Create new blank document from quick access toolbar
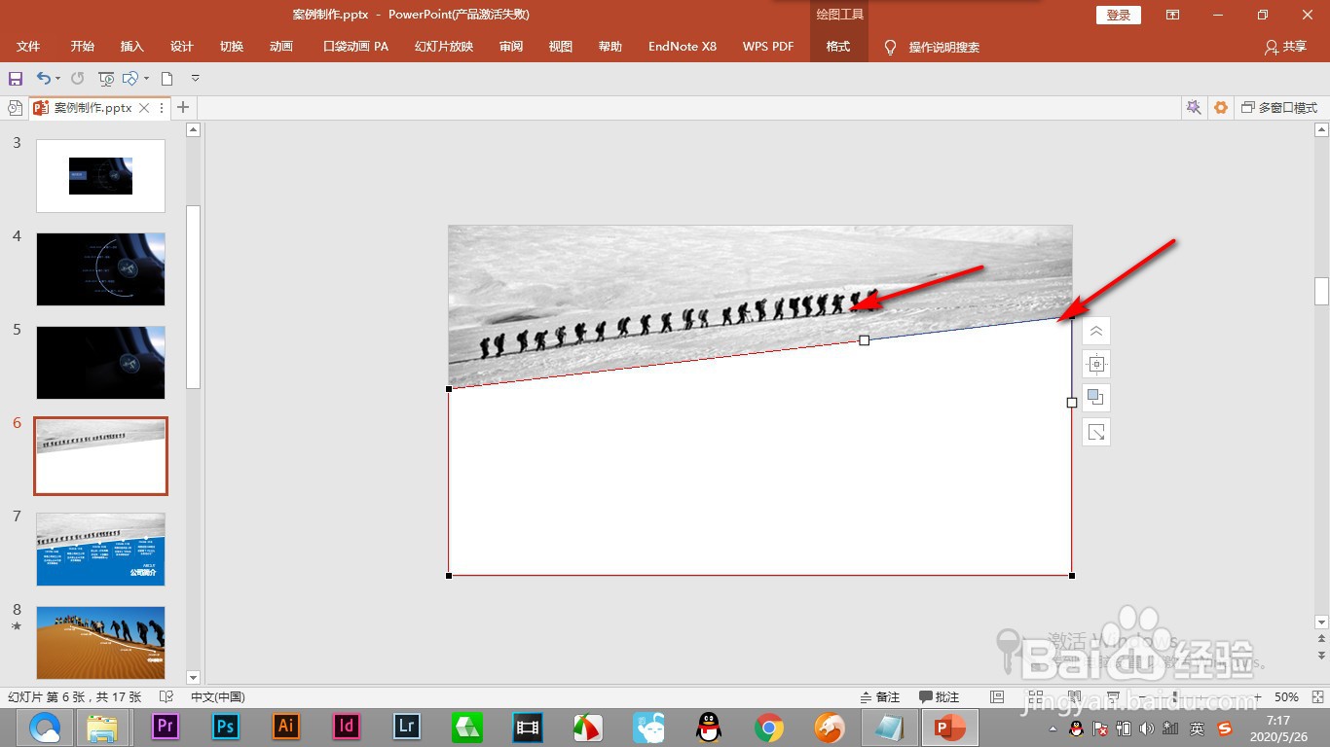The image size is (1330, 747). (x=167, y=78)
